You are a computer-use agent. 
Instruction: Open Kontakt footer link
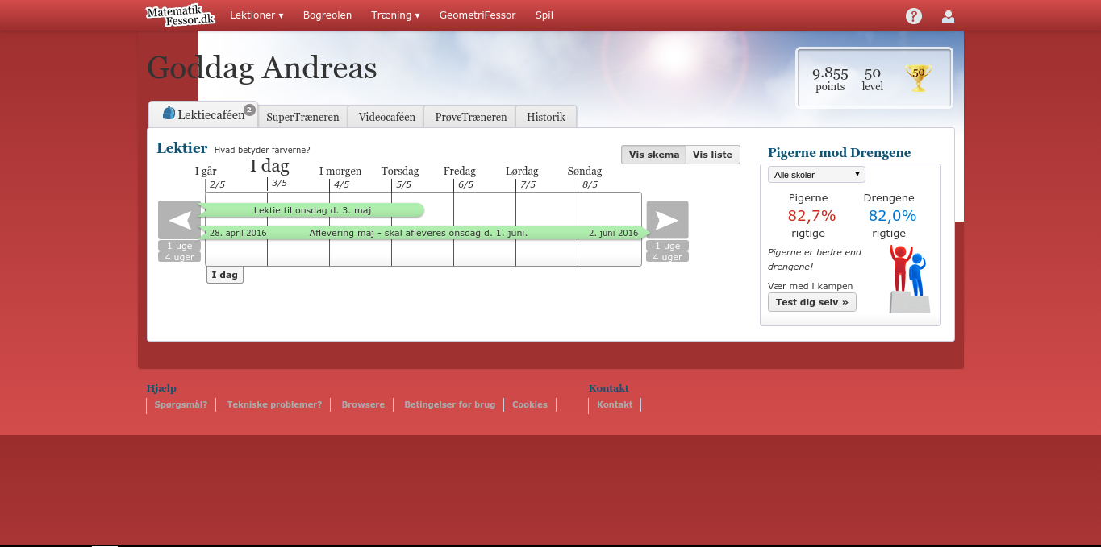pos(615,404)
